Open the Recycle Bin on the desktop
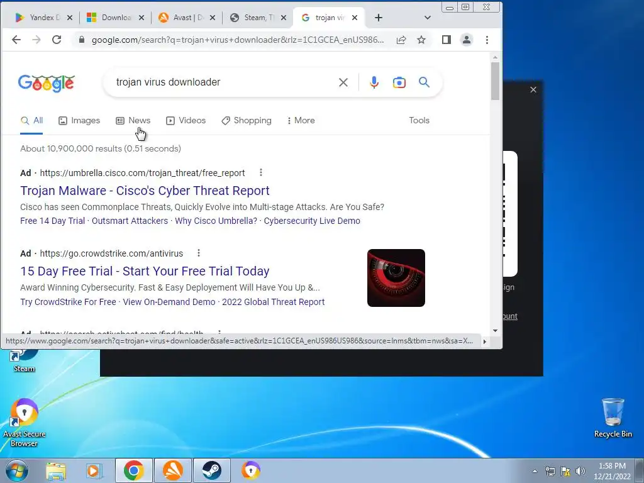 (613, 418)
